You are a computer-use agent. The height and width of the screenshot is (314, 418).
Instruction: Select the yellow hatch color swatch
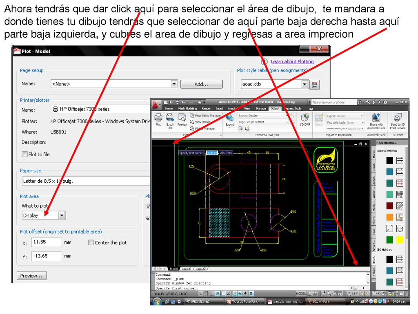click(400, 240)
